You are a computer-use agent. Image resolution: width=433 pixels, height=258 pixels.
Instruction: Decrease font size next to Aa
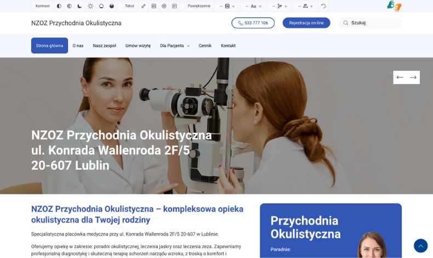pos(247,6)
